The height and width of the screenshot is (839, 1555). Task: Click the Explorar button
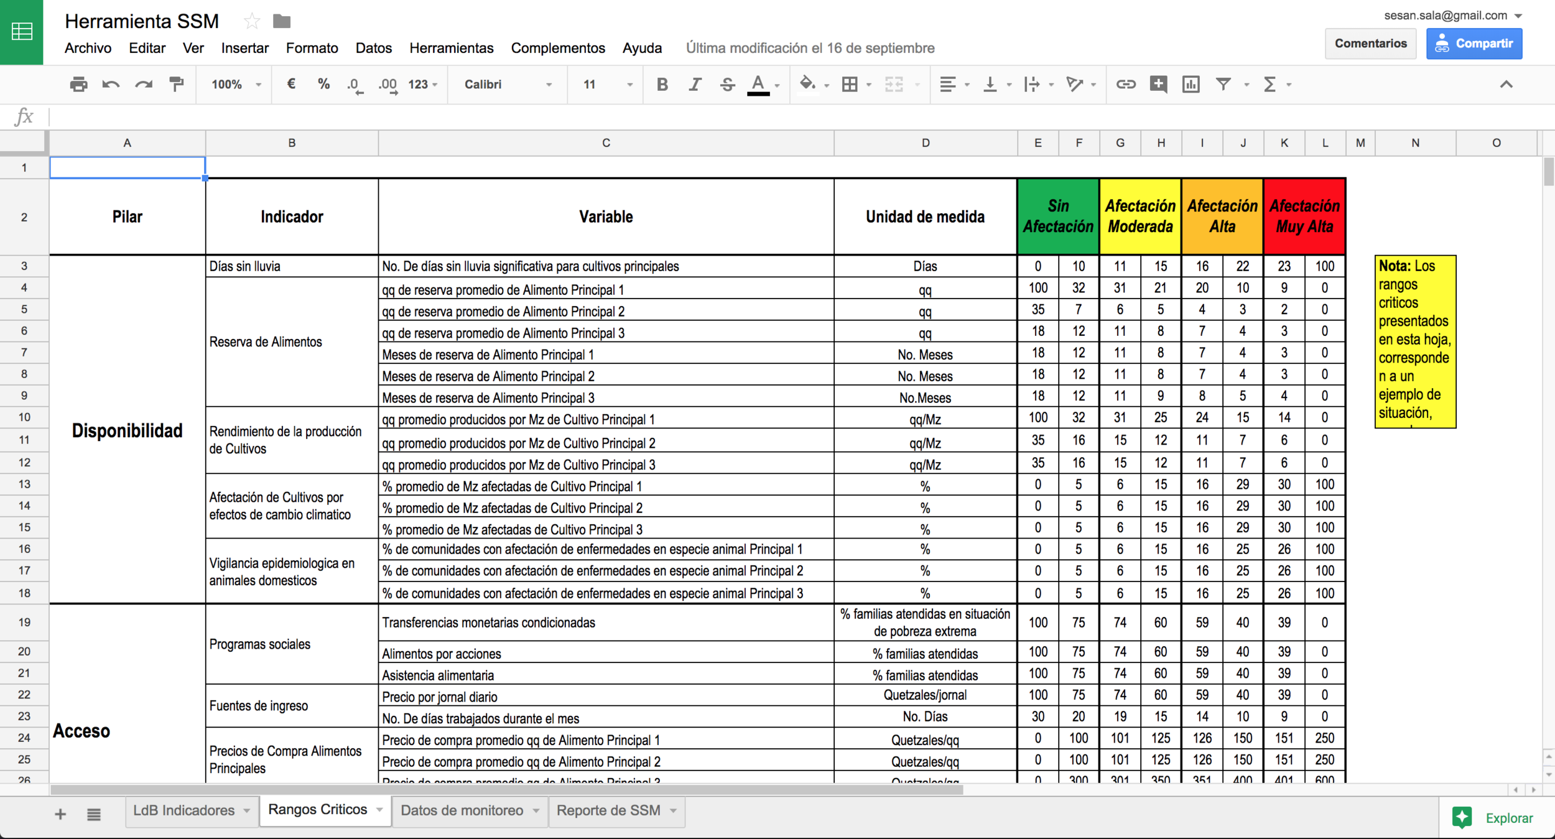point(1493,818)
